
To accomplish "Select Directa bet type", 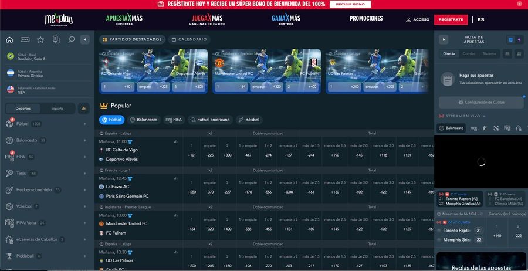I will tap(449, 54).
